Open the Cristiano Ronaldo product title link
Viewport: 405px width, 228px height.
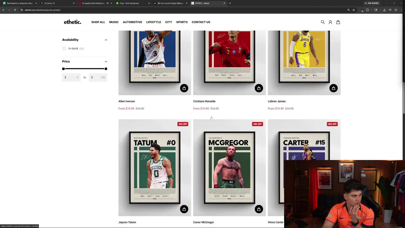[204, 101]
